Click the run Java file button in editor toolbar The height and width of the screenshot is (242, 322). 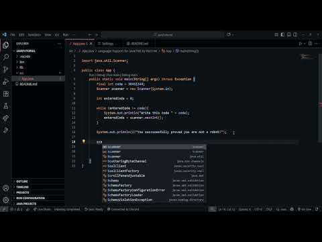coord(301,44)
